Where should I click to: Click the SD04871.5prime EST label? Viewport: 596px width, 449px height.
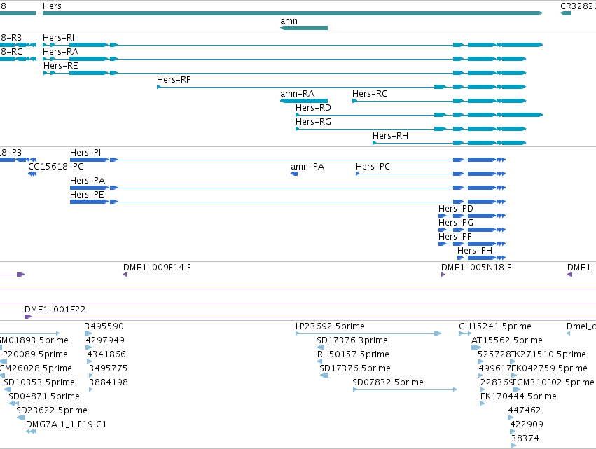(x=44, y=396)
